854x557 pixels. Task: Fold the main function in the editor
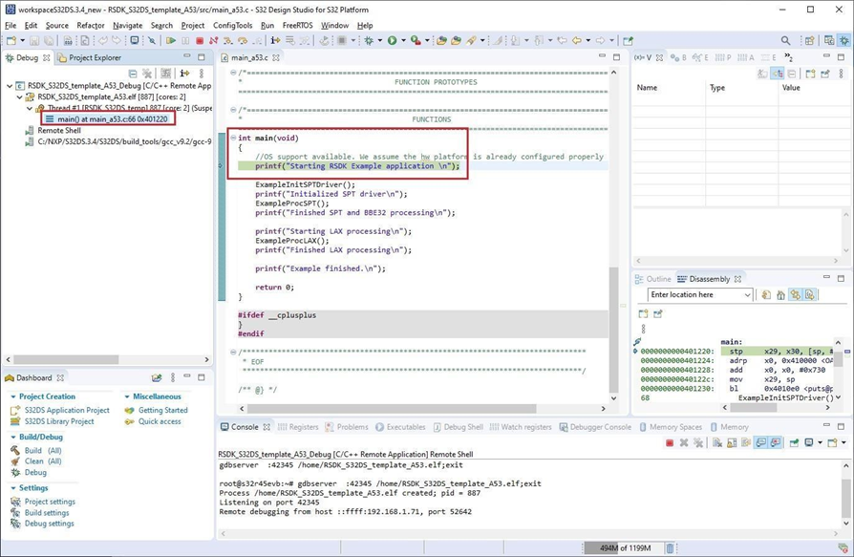(x=233, y=139)
